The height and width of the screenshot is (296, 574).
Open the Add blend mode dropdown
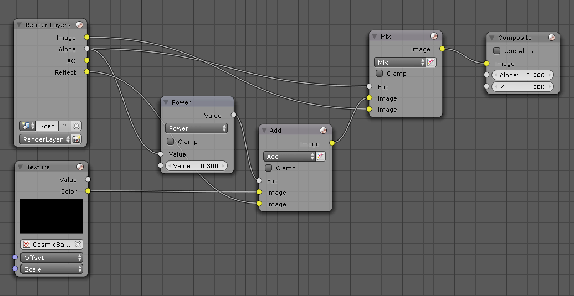click(289, 157)
